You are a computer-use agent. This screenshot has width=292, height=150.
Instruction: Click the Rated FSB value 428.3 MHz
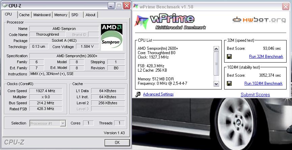[46, 109]
